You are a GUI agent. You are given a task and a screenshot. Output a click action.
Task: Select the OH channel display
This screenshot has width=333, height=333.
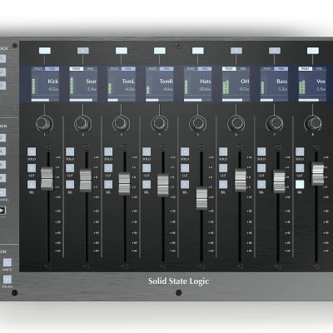(x=236, y=84)
